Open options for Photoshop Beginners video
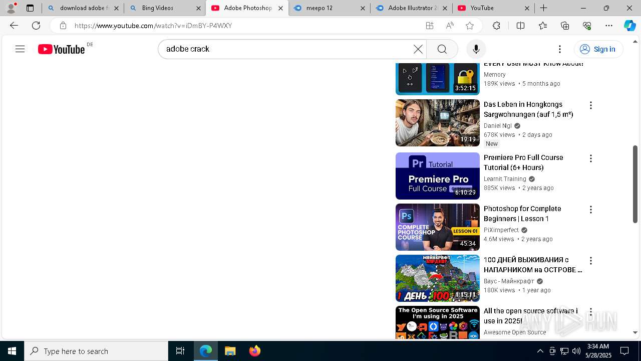The image size is (641, 361). [591, 210]
